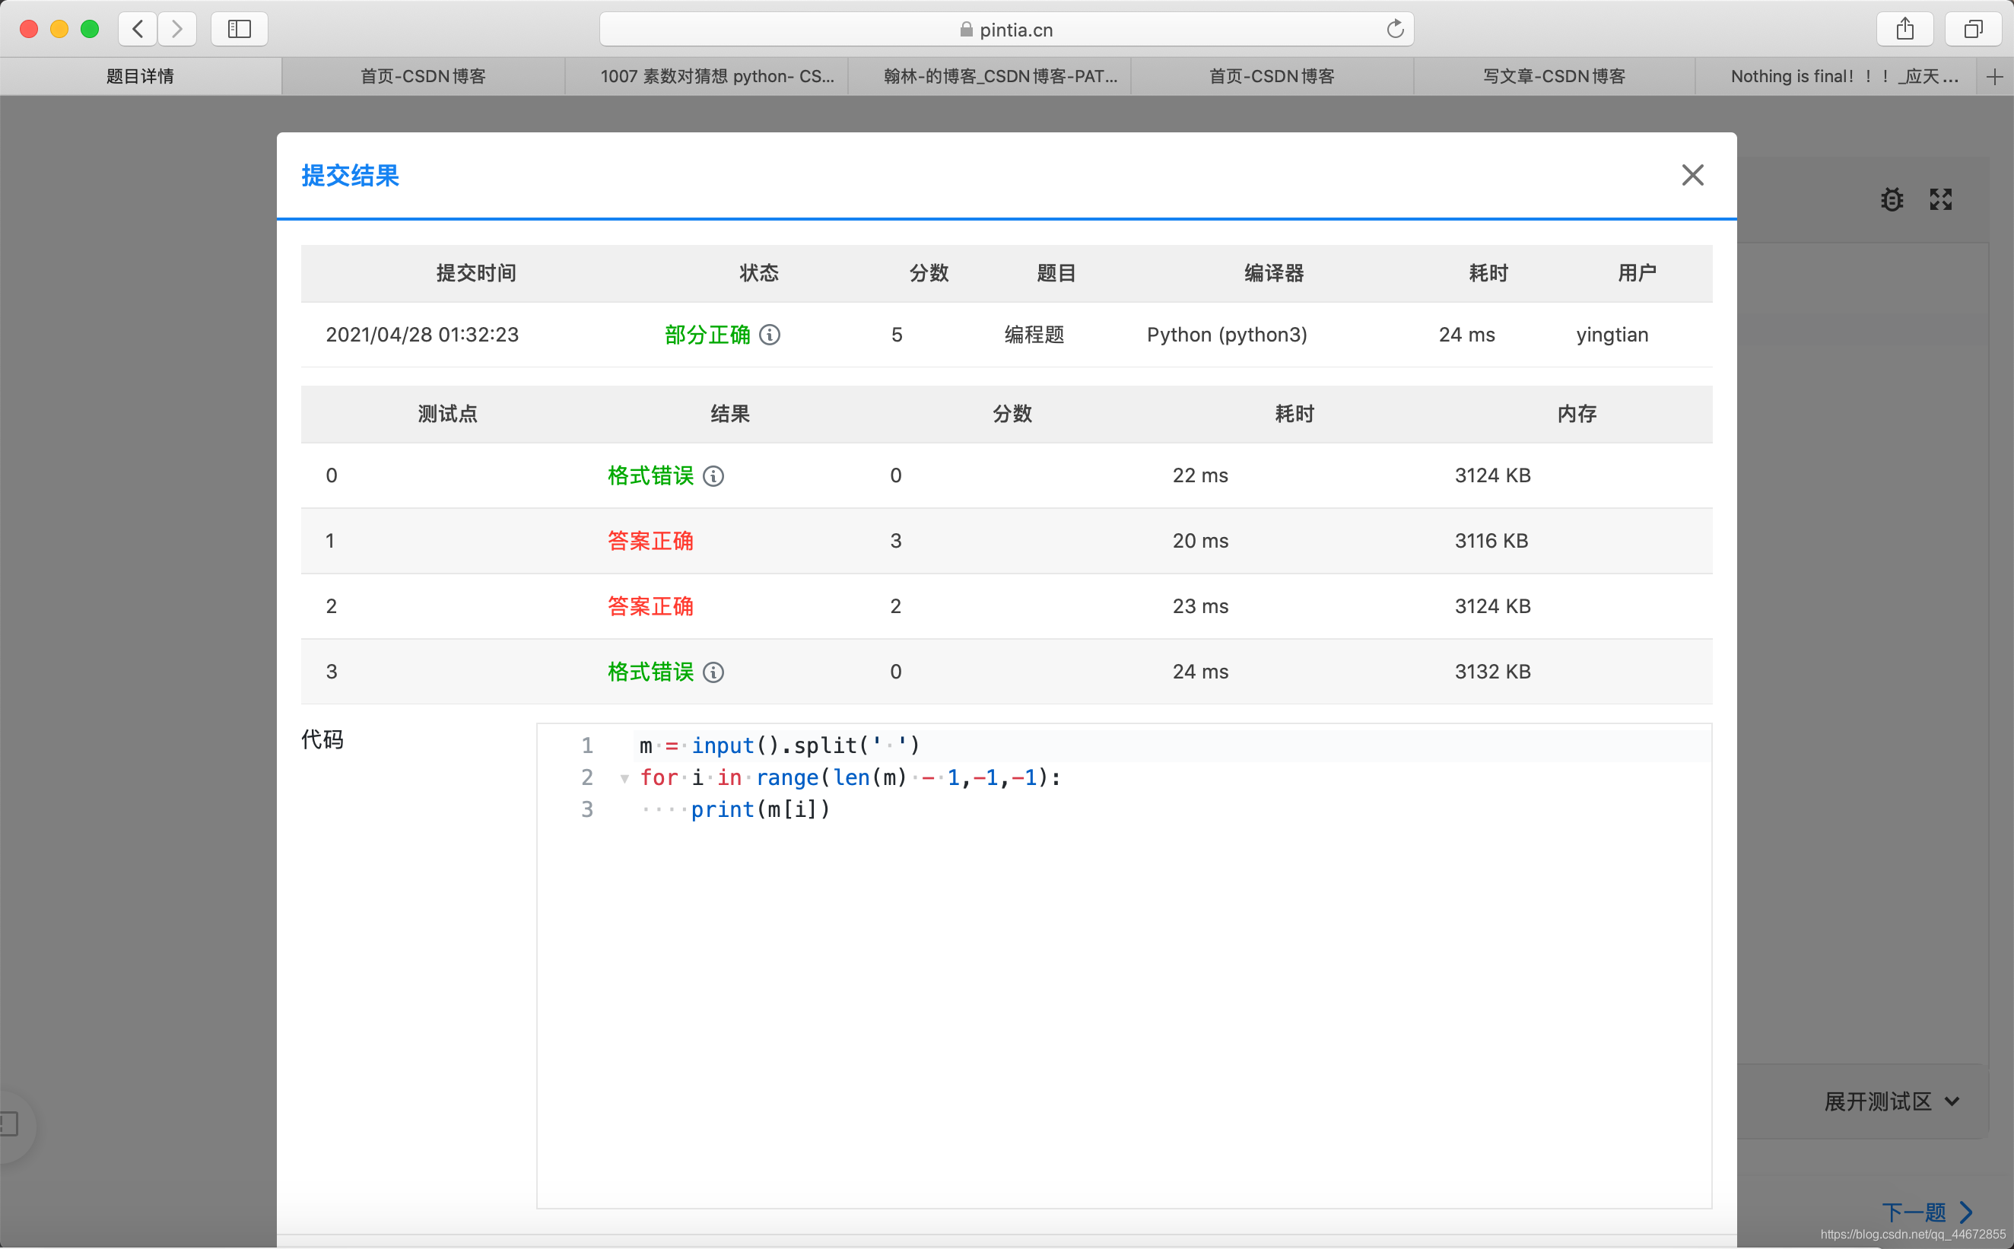The width and height of the screenshot is (2014, 1249).
Task: Click the 部分正确 status text
Action: point(707,335)
